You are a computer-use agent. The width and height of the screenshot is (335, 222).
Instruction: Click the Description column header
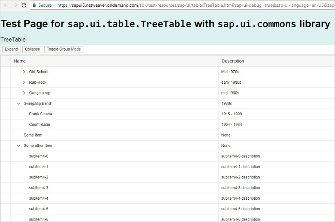click(275, 61)
